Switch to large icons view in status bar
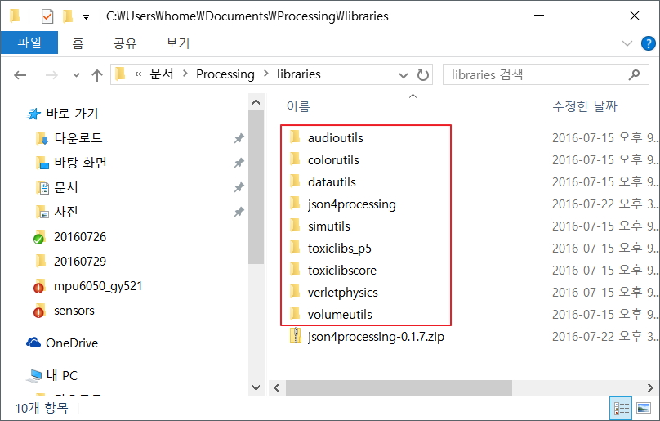The width and height of the screenshot is (660, 421). point(644,409)
